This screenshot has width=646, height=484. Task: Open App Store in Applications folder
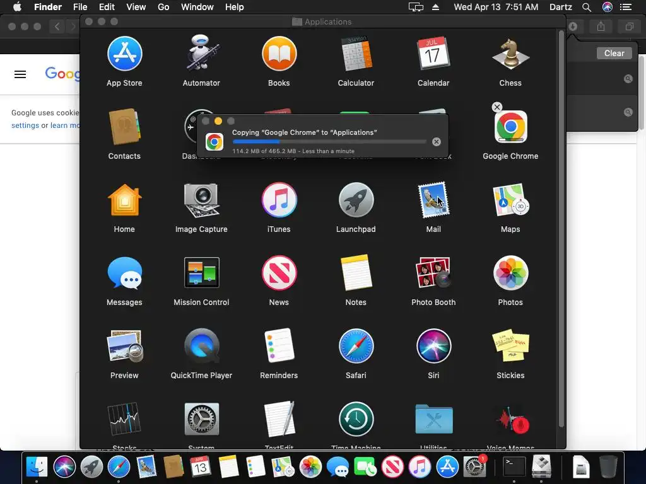(x=124, y=54)
